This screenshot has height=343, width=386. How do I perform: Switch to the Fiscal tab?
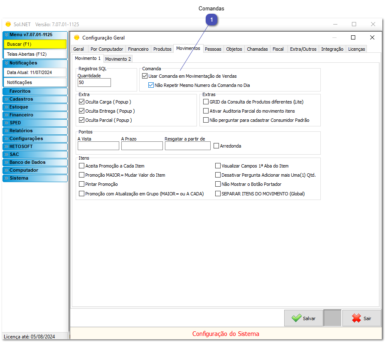click(278, 49)
